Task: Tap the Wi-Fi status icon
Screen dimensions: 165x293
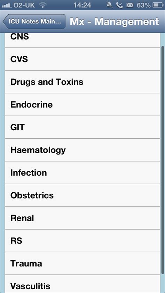Action: [x=43, y=5]
